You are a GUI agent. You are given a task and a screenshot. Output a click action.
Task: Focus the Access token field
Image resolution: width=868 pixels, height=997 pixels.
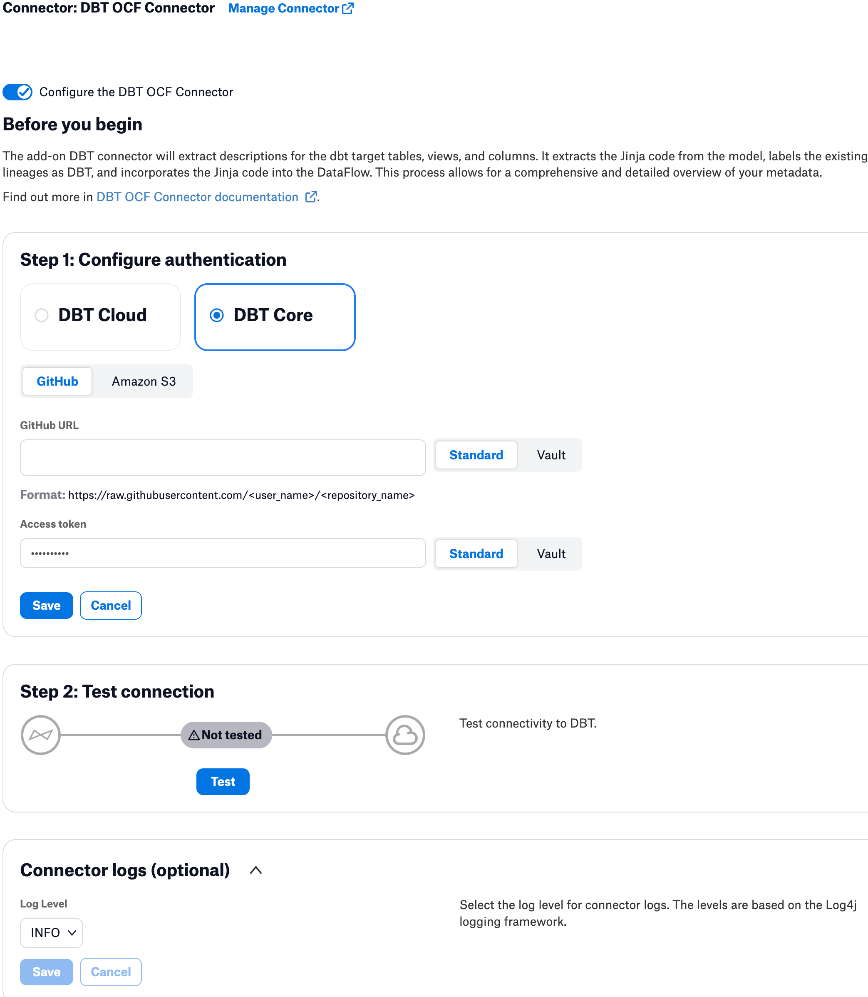[x=223, y=553]
